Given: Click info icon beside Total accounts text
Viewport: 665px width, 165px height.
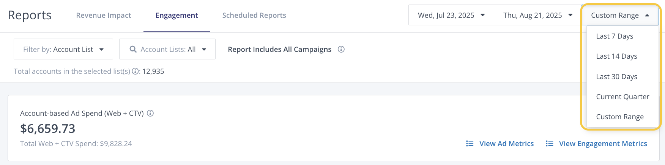Looking at the screenshot, I should tap(135, 72).
